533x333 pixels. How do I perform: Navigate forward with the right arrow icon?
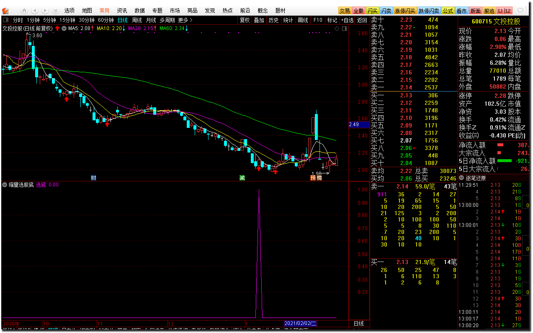pos(45,10)
